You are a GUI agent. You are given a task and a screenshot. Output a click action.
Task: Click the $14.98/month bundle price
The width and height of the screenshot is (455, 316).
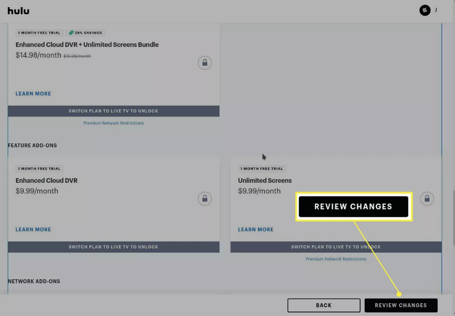38,55
